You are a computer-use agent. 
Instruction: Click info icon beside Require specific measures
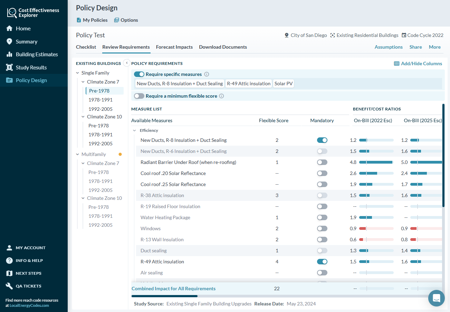[x=207, y=74]
